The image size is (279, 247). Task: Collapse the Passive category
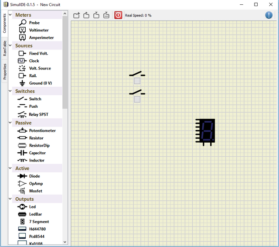[10, 123]
